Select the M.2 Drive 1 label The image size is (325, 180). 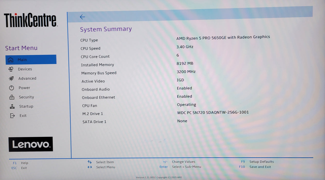pyautogui.click(x=93, y=114)
